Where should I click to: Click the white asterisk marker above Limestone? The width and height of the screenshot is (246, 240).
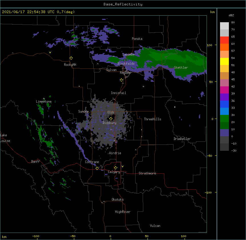click(x=44, y=99)
